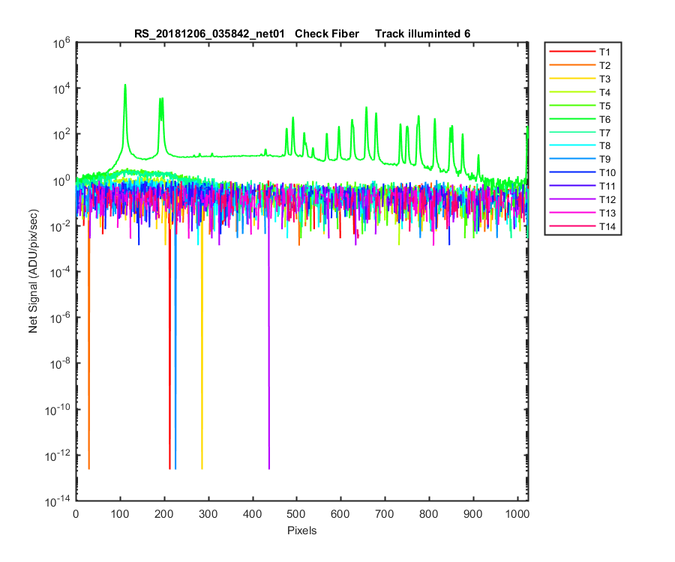The image size is (675, 562).
Task: Click the y-axis tick label 10^-8
Action: coord(60,363)
